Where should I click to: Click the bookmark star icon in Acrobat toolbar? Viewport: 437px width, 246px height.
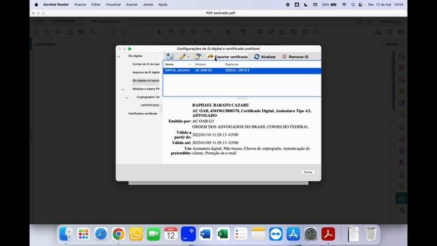pyautogui.click(x=47, y=32)
